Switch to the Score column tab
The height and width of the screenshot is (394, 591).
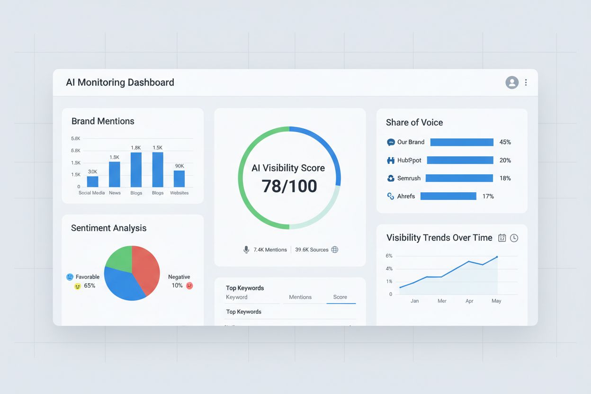pyautogui.click(x=340, y=297)
